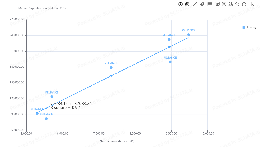Screen dimensions: 264x147
Task: Select the diagonal line draw tool
Action: pyautogui.click(x=195, y=4)
